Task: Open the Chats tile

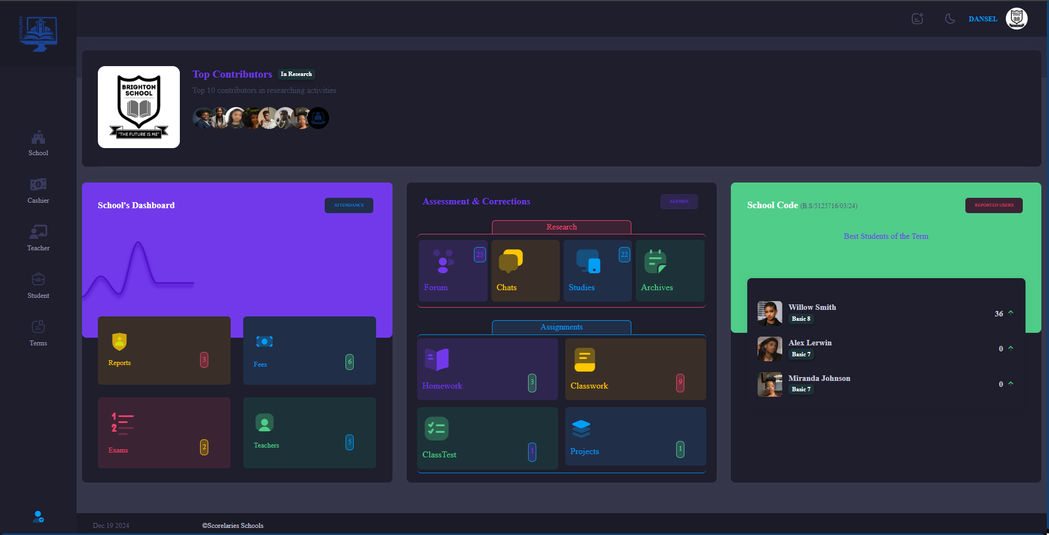Action: [525, 271]
